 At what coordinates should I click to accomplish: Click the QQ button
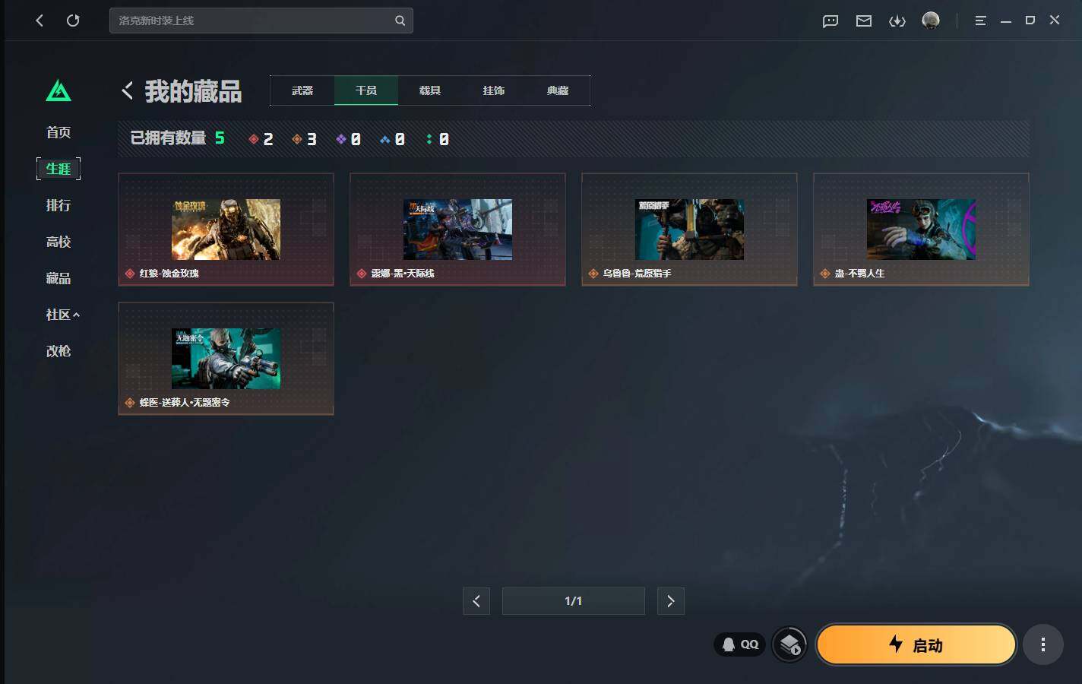point(739,644)
